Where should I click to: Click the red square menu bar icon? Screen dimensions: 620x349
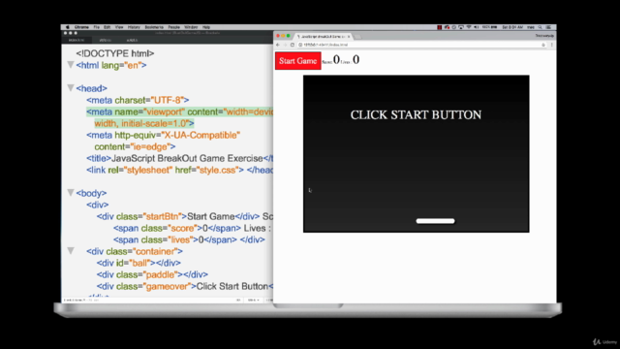[x=439, y=27]
